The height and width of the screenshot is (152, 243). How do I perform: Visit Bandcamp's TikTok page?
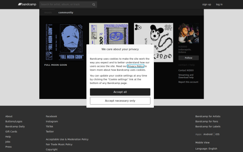49,126
